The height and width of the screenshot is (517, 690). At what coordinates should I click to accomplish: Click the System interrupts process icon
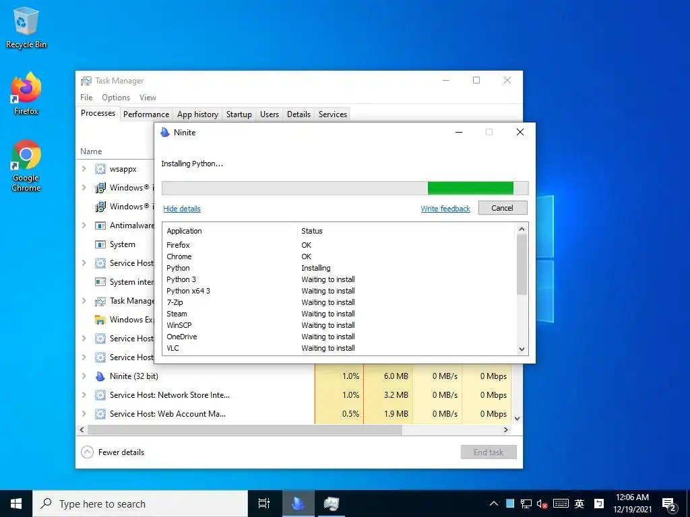100,282
